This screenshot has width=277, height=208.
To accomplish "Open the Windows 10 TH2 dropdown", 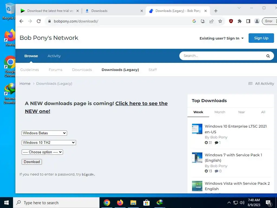I will click(x=49, y=142).
